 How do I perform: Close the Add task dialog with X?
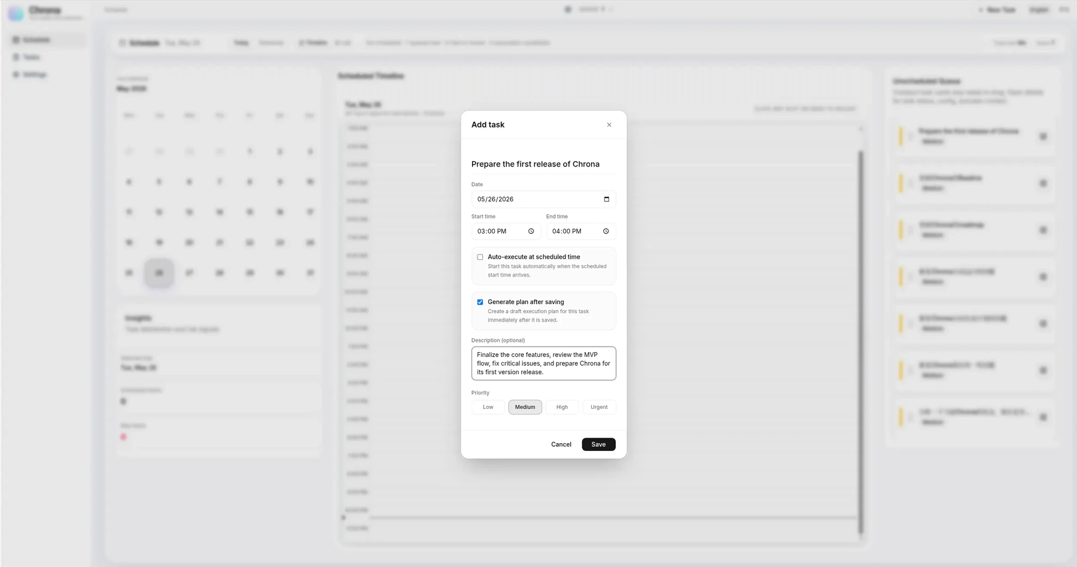pyautogui.click(x=609, y=125)
